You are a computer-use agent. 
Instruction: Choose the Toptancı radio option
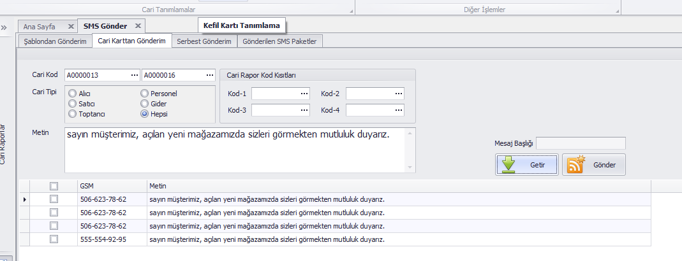pos(73,113)
